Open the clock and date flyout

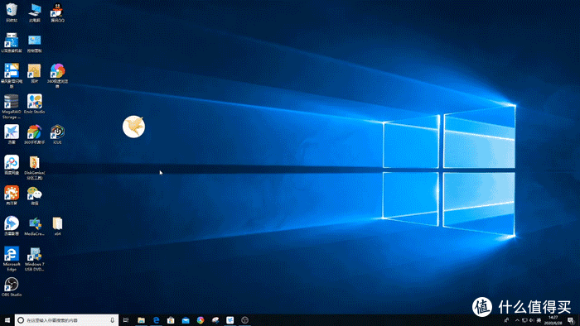pyautogui.click(x=553, y=320)
